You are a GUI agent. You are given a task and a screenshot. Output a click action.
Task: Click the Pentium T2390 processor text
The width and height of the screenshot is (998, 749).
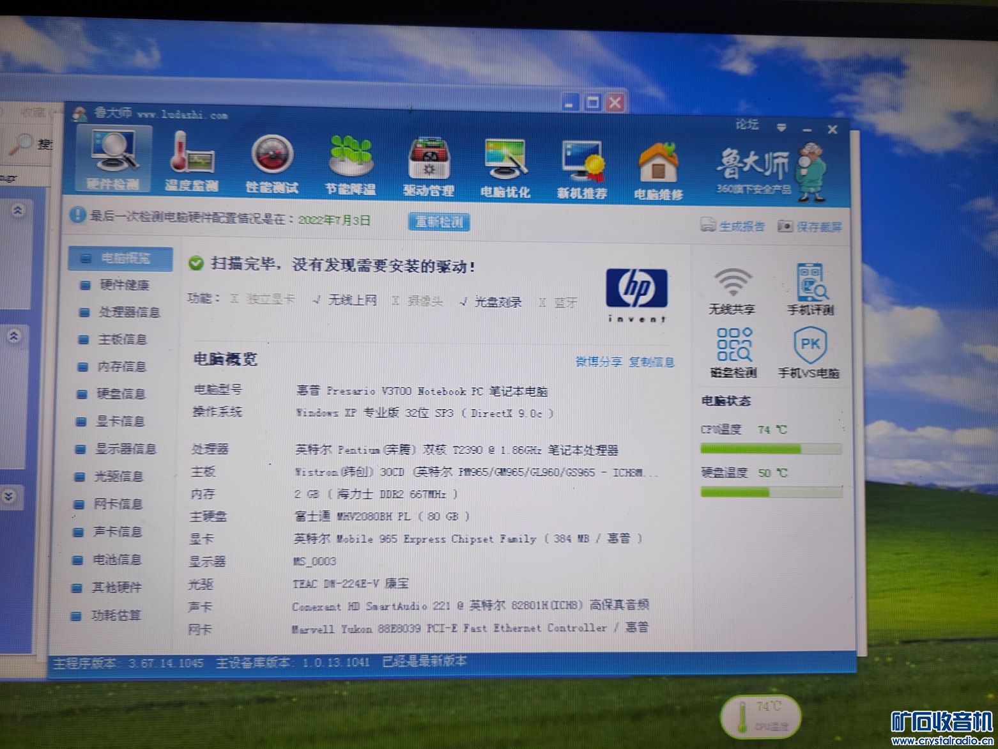pos(456,451)
